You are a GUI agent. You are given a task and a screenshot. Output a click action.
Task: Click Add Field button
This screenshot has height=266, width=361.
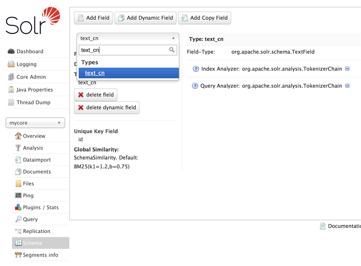pyautogui.click(x=93, y=18)
